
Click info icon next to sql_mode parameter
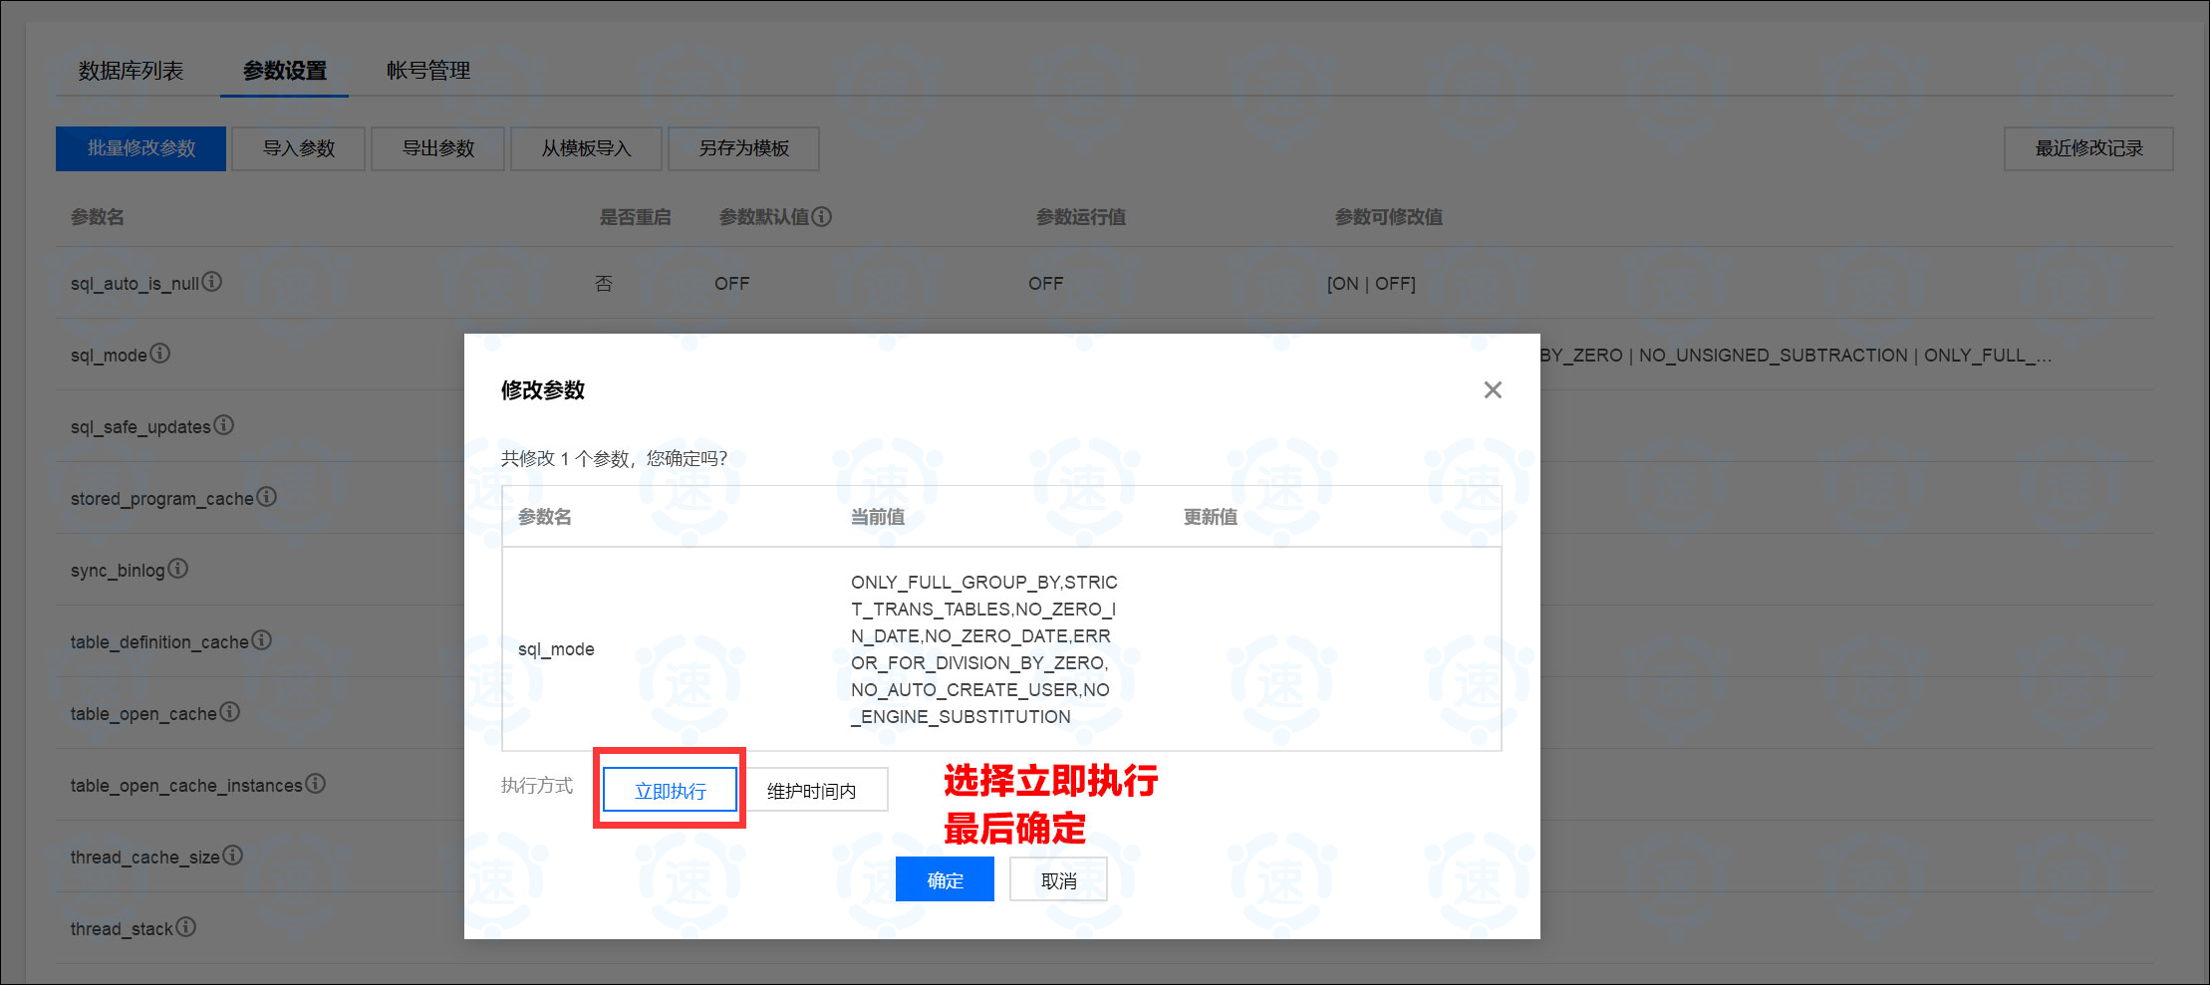point(159,354)
